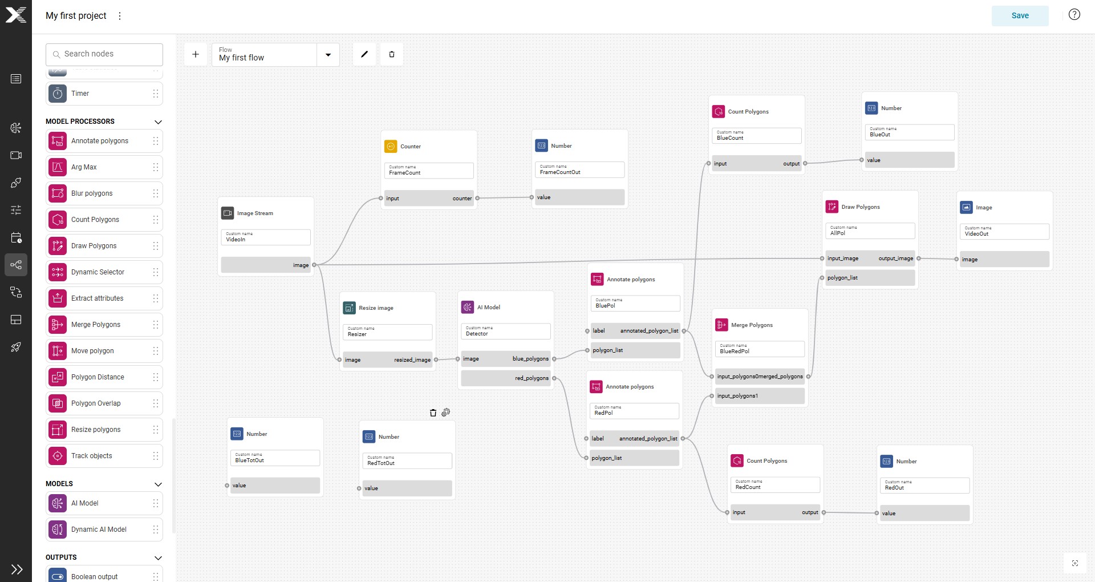
Task: Collapse the MODELS section
Action: (x=158, y=484)
